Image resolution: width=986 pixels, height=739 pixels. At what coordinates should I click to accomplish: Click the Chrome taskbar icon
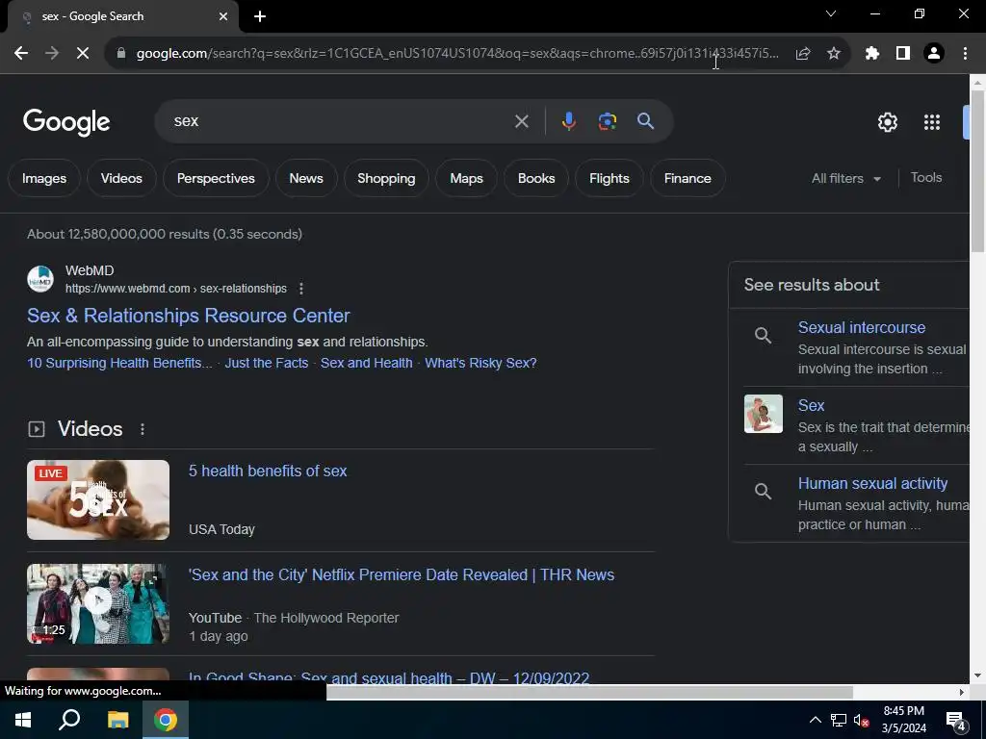(x=166, y=720)
